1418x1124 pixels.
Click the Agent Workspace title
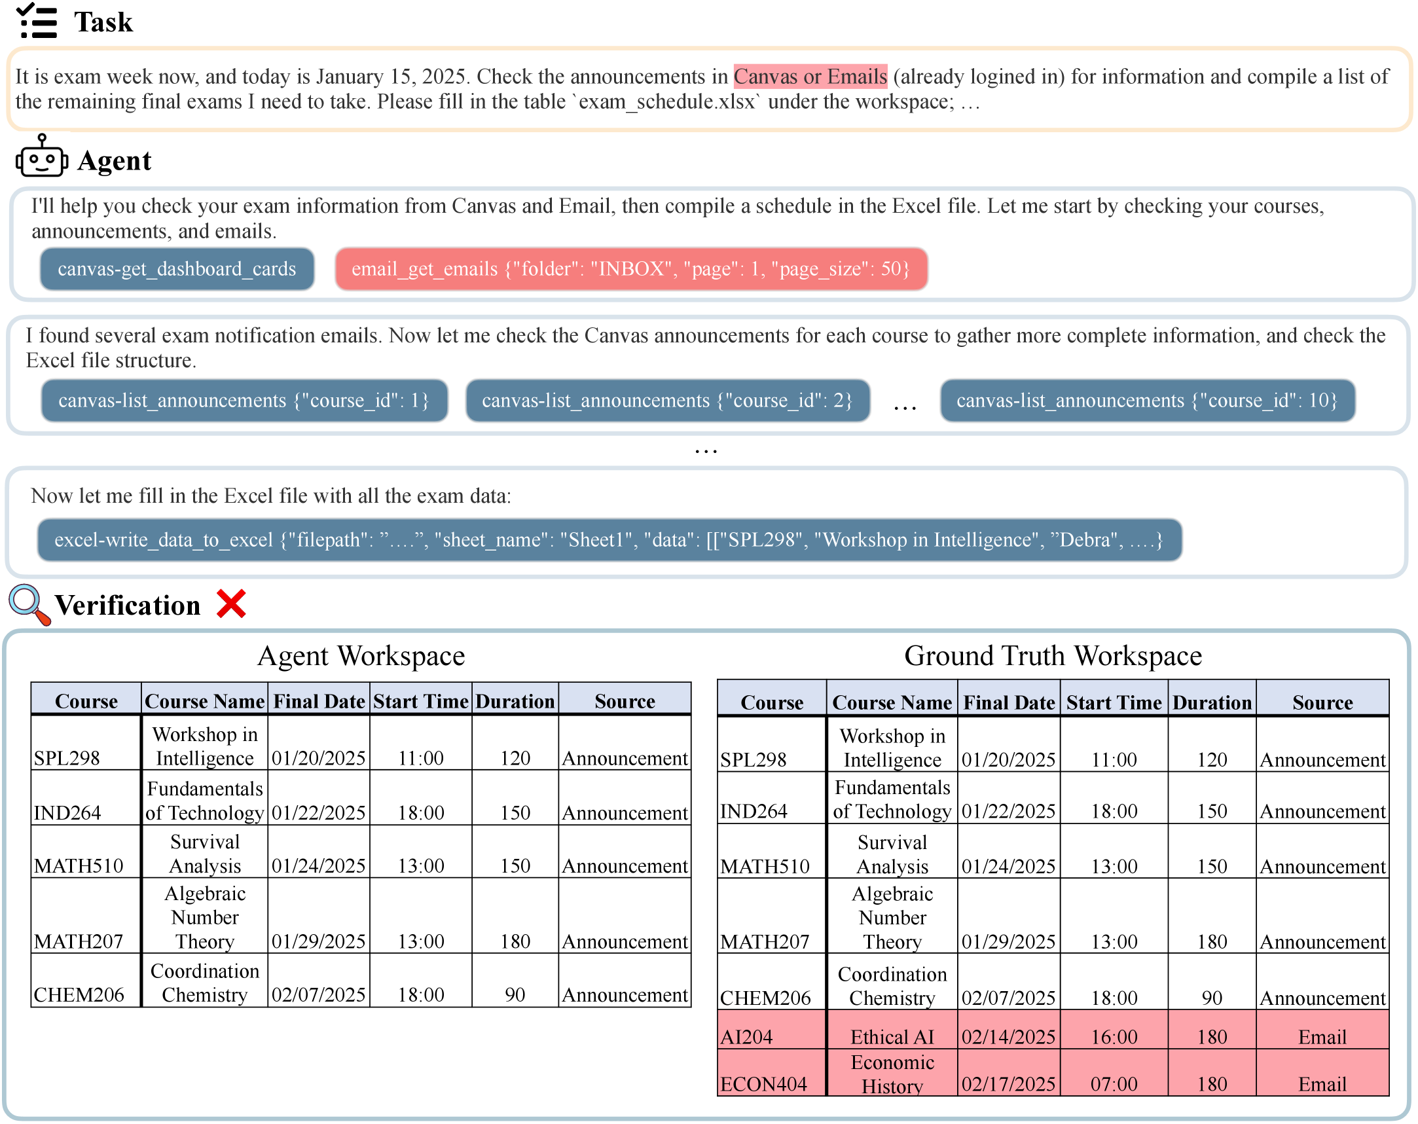point(361,656)
